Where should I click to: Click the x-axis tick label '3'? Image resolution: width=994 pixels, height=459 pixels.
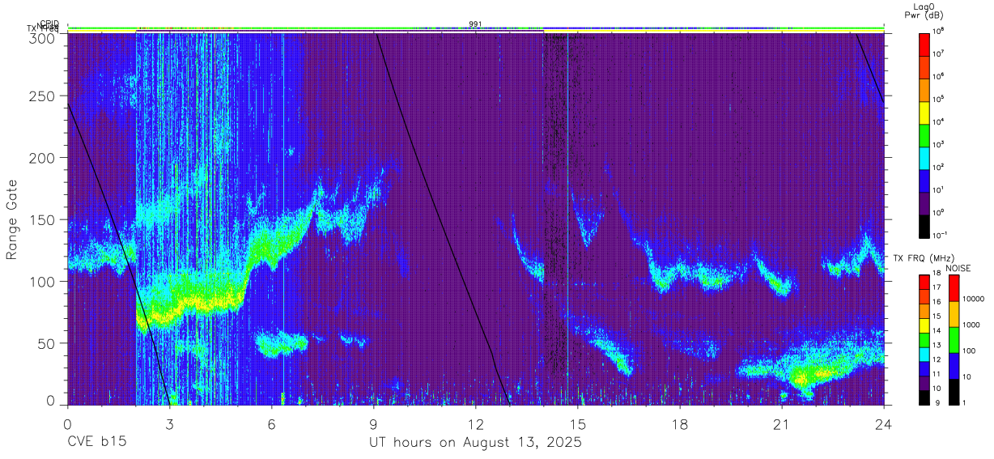coord(169,425)
